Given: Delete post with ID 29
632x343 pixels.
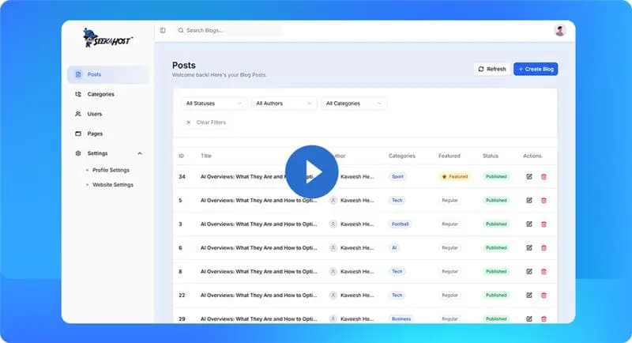Looking at the screenshot, I should pyautogui.click(x=544, y=318).
